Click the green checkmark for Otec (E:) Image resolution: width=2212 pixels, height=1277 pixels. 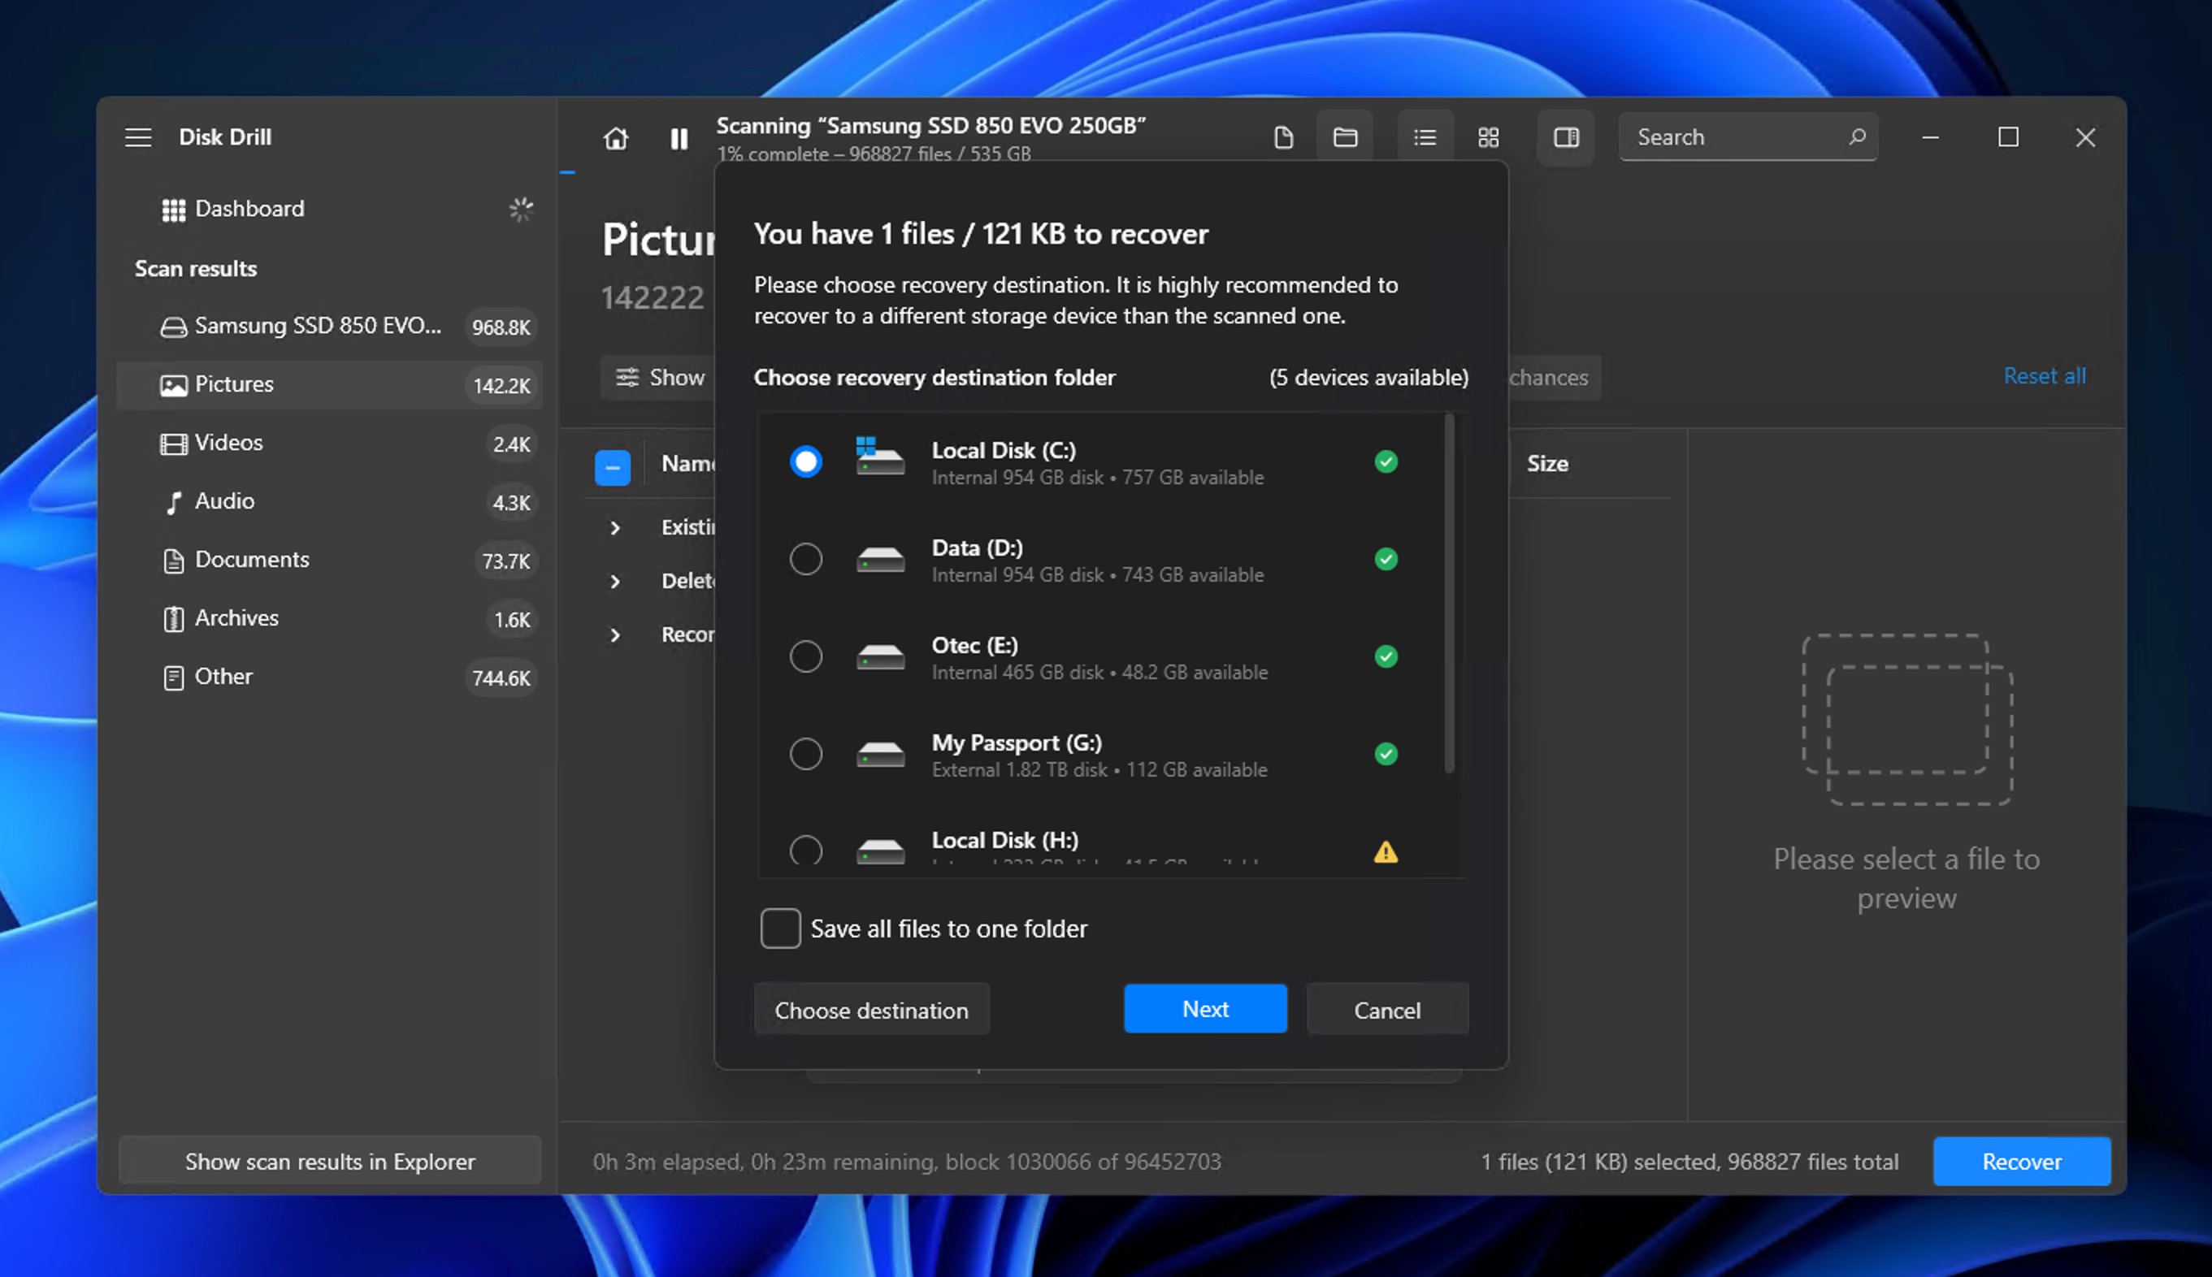[1386, 656]
